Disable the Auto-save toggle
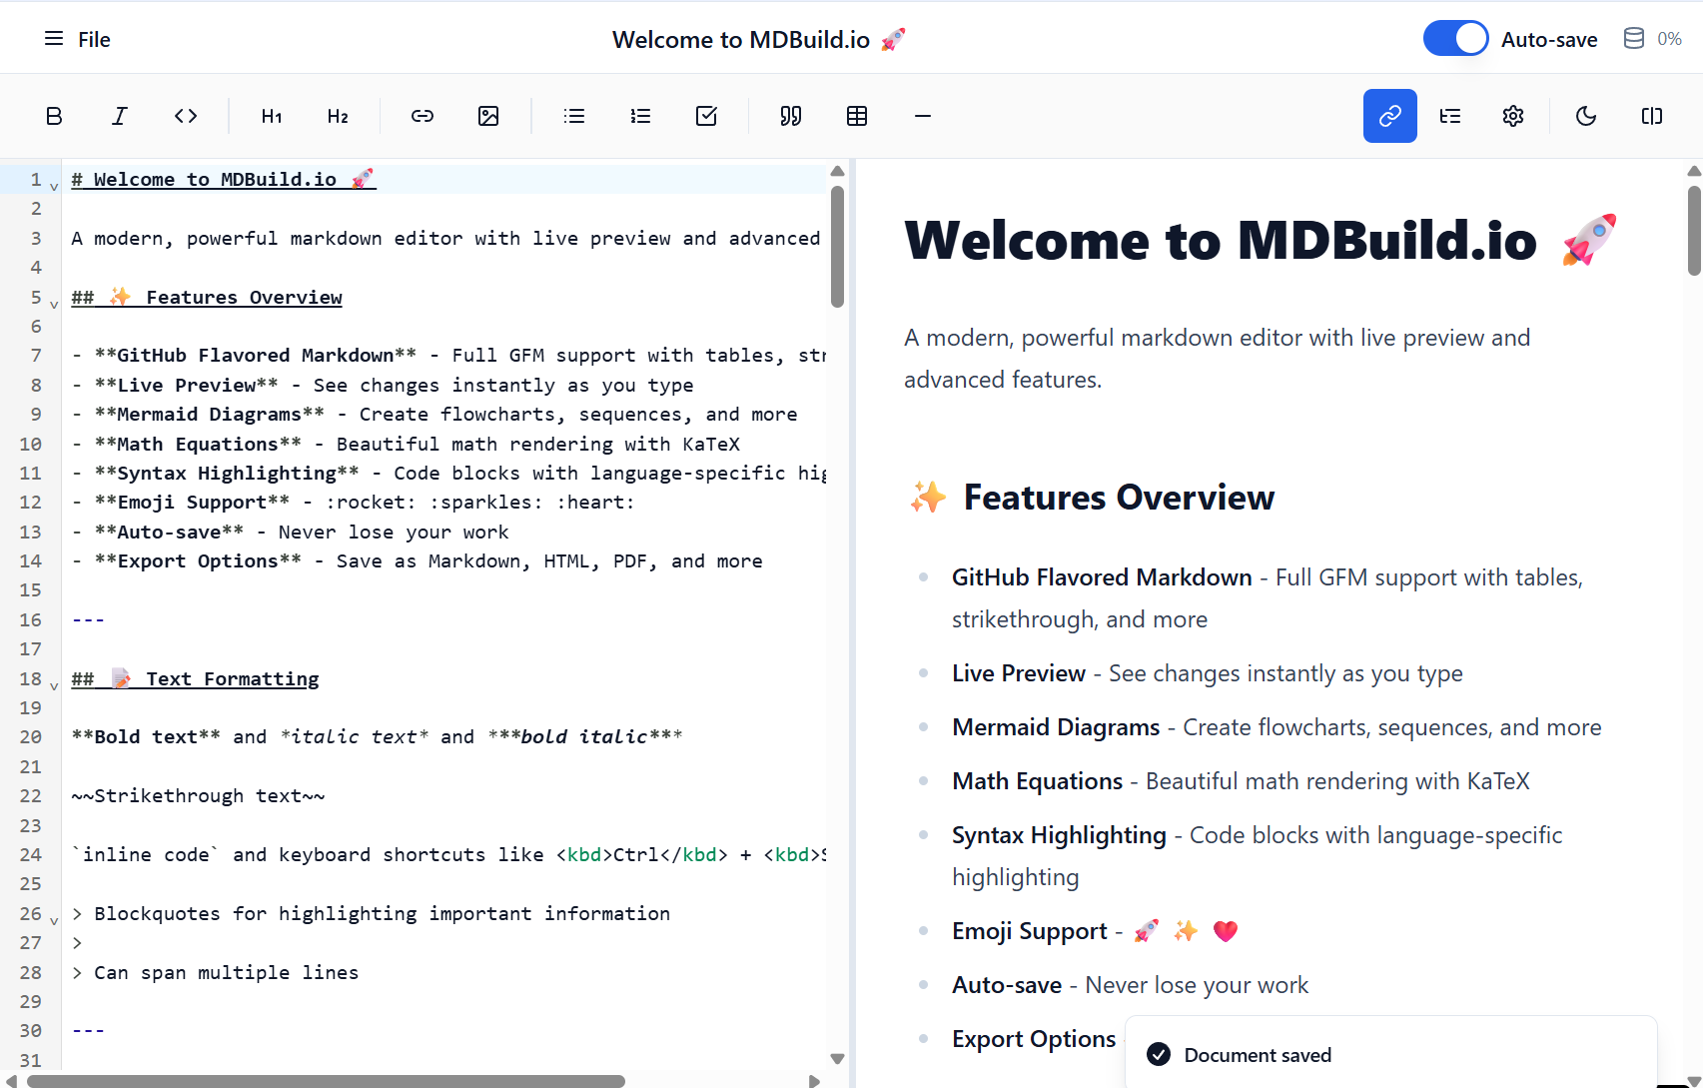1703x1088 pixels. 1455,37
